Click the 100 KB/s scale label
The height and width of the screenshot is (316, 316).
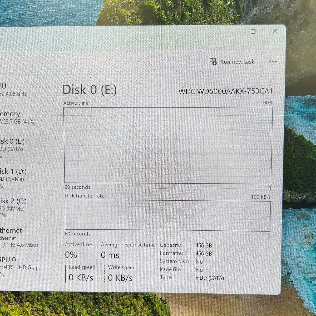[261, 197]
